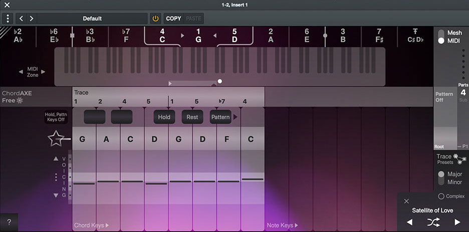This screenshot has height=232, width=469.
Task: Click the power bypass icon
Action: point(155,19)
